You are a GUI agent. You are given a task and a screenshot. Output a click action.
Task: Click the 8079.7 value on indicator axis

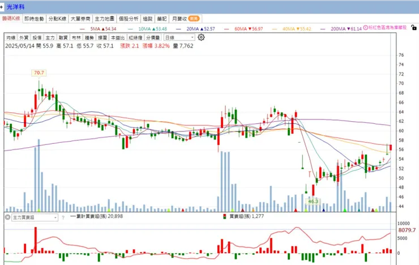point(407,230)
